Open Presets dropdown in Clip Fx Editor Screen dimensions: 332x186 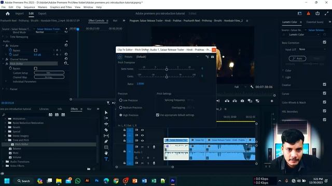point(167,57)
